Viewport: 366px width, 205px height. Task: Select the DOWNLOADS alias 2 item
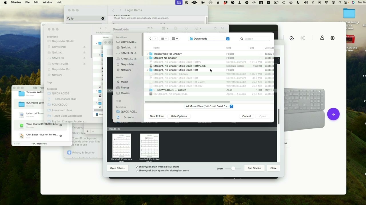click(170, 90)
